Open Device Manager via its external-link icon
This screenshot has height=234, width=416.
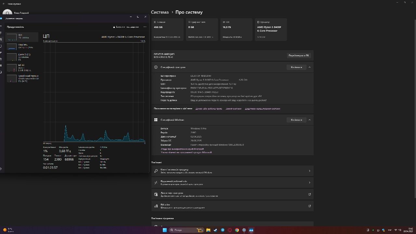click(x=309, y=194)
